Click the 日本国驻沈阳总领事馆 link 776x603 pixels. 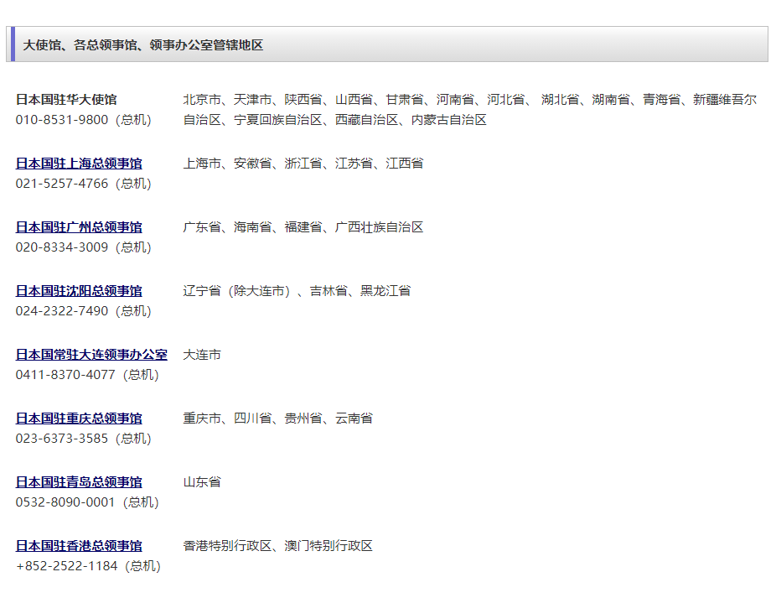pos(79,291)
